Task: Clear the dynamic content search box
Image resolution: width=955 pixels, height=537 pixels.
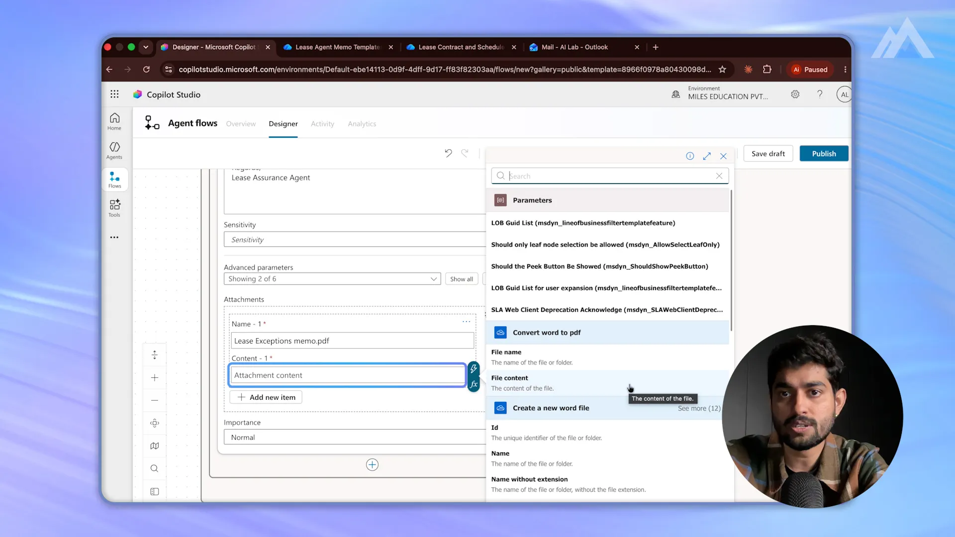Action: click(x=719, y=176)
